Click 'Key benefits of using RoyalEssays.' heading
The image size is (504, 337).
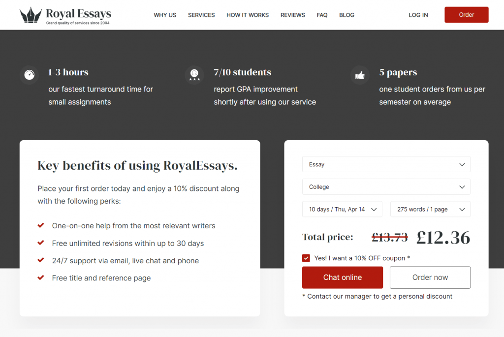pos(138,166)
